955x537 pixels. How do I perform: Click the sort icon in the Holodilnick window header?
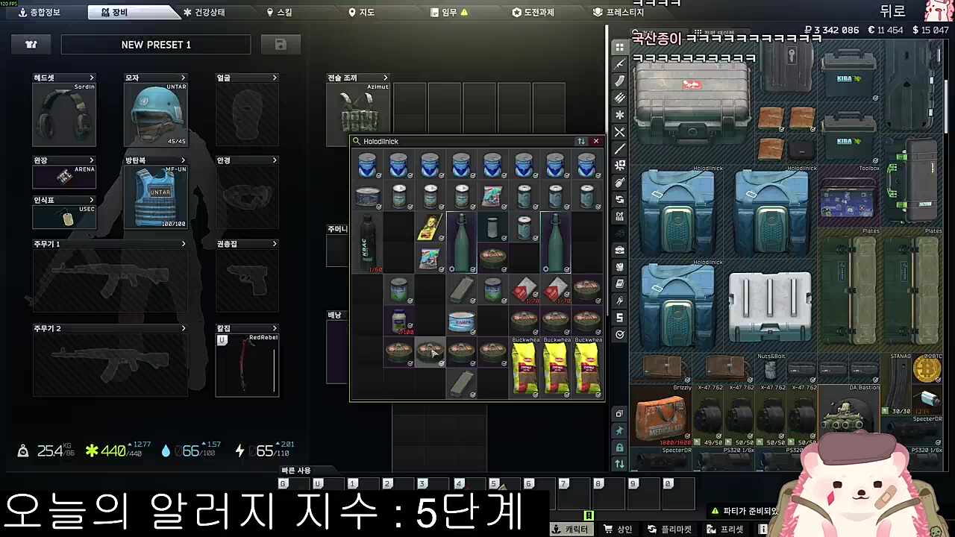click(x=581, y=142)
